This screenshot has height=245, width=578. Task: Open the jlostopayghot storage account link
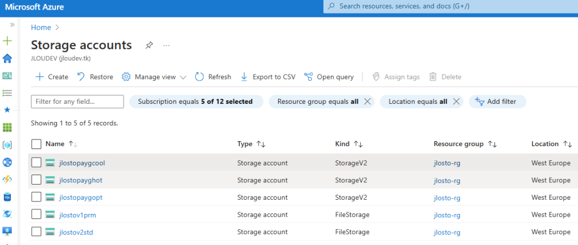coord(81,180)
